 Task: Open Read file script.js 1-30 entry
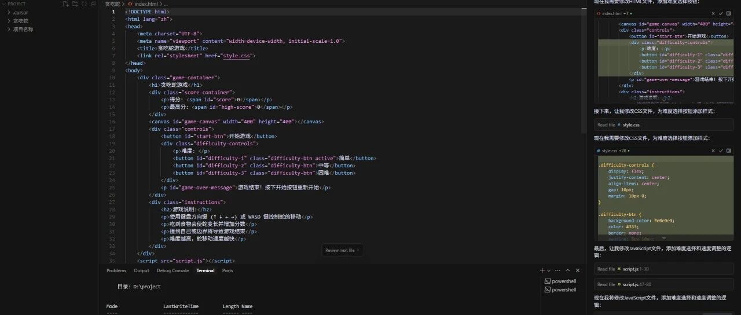664,269
